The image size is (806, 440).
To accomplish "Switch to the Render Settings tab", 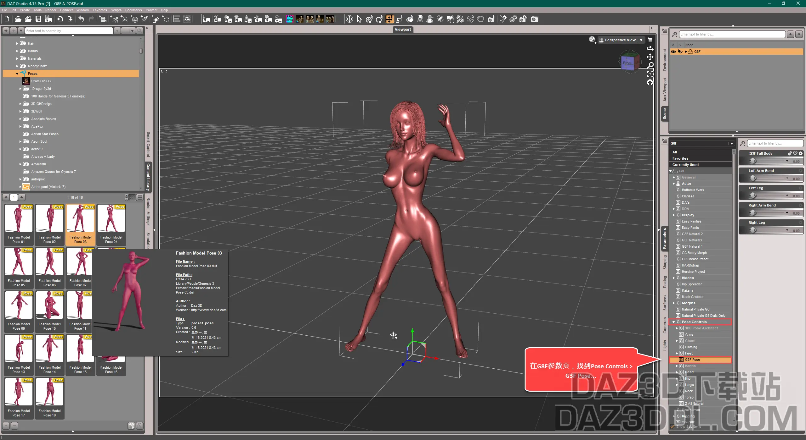I will [148, 212].
